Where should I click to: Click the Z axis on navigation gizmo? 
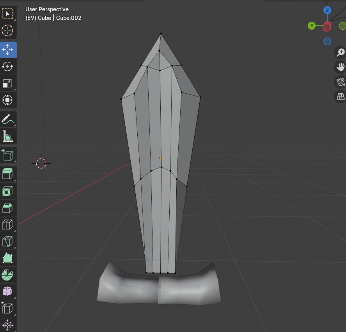click(x=327, y=11)
